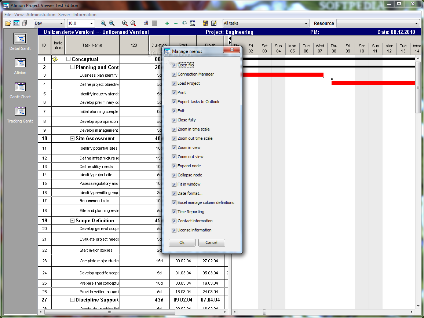Click the Task Name column header
Image resolution: width=424 pixels, height=318 pixels.
coord(92,45)
